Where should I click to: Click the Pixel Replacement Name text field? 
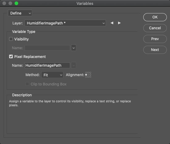47,65
